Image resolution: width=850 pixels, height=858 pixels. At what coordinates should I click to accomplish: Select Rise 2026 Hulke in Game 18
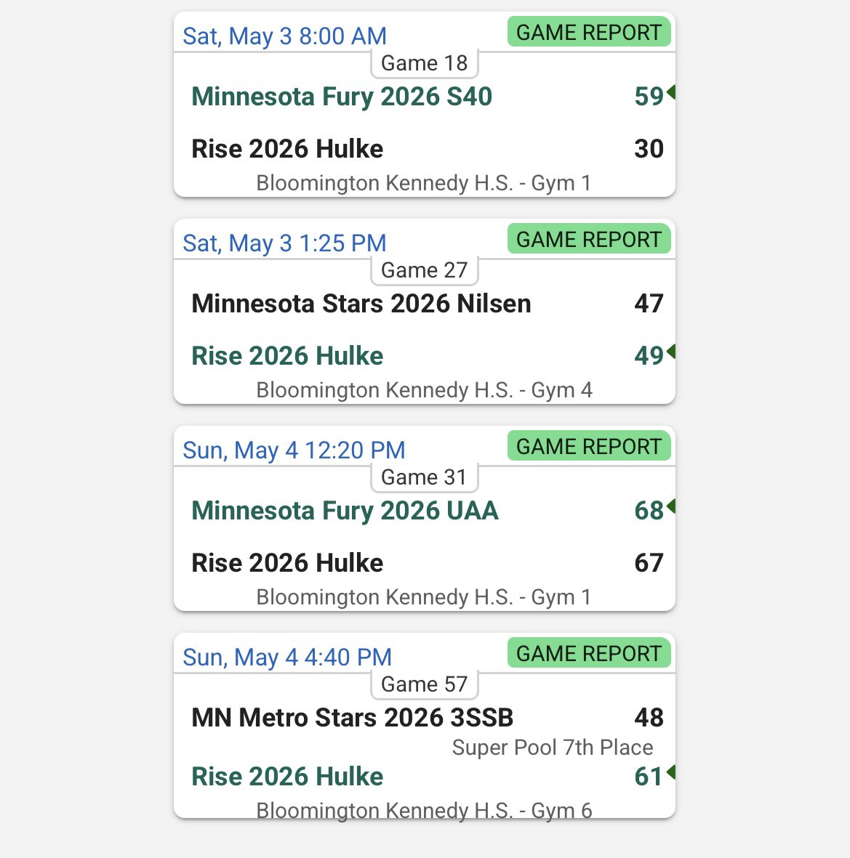[x=287, y=149]
